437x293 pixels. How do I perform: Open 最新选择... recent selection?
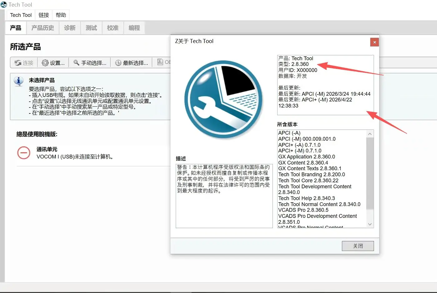click(x=131, y=63)
